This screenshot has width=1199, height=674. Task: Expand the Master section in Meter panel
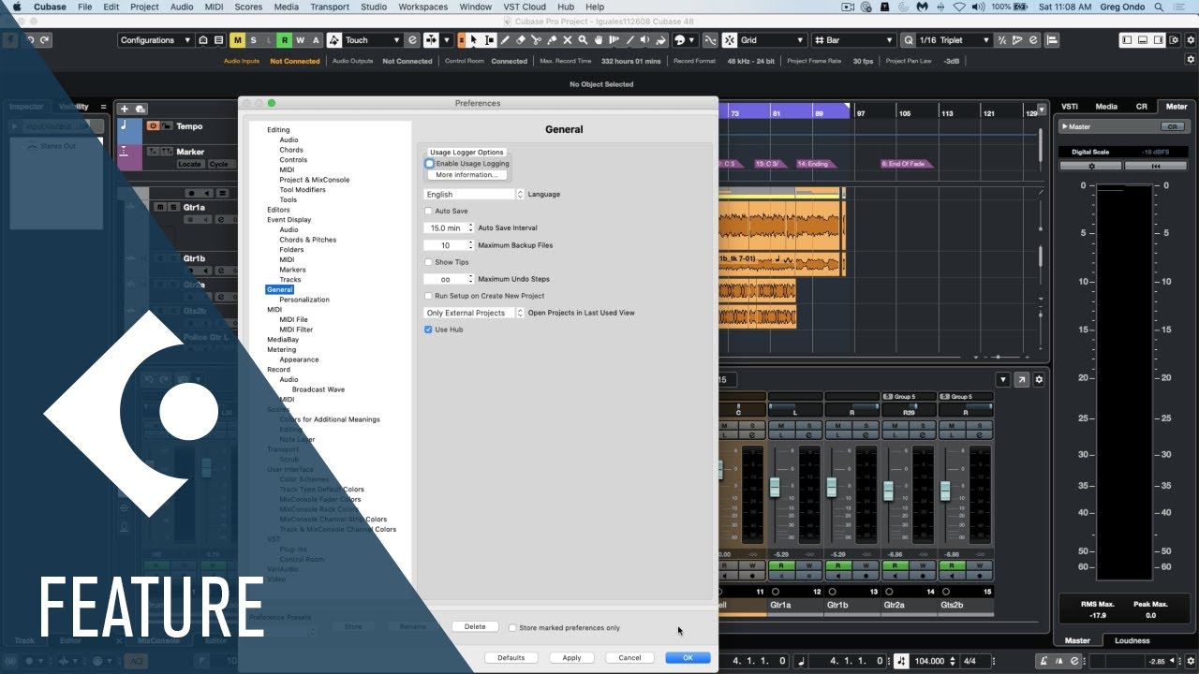[1064, 126]
